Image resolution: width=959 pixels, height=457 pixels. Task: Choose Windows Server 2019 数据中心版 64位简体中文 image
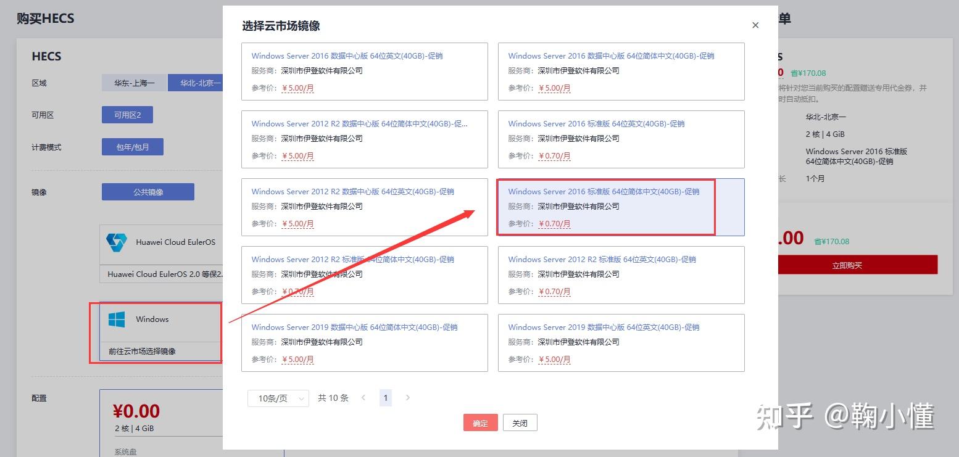point(365,343)
